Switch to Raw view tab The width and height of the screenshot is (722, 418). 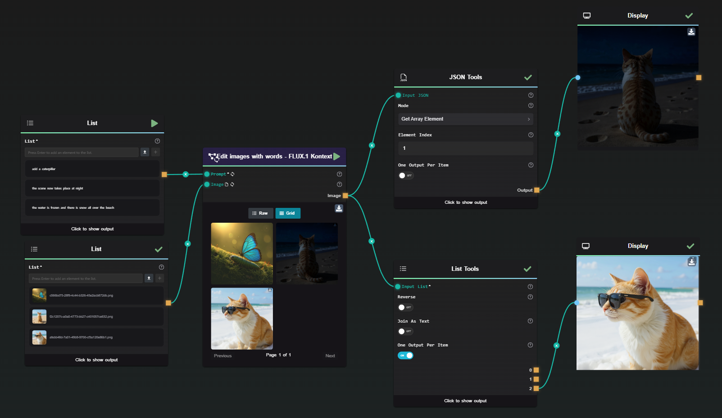[x=260, y=213]
